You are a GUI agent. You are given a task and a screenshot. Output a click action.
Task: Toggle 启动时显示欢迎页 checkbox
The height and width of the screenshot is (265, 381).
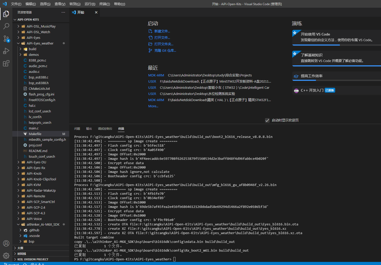click(x=267, y=120)
